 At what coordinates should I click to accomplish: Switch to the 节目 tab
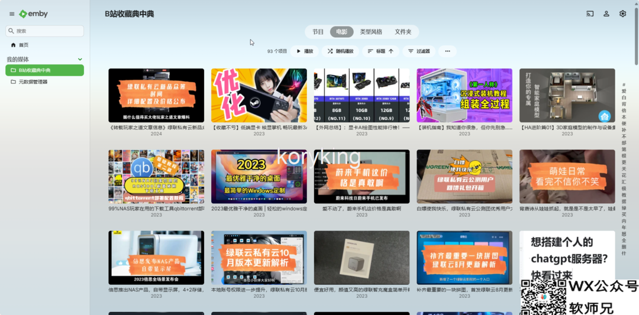click(x=318, y=32)
